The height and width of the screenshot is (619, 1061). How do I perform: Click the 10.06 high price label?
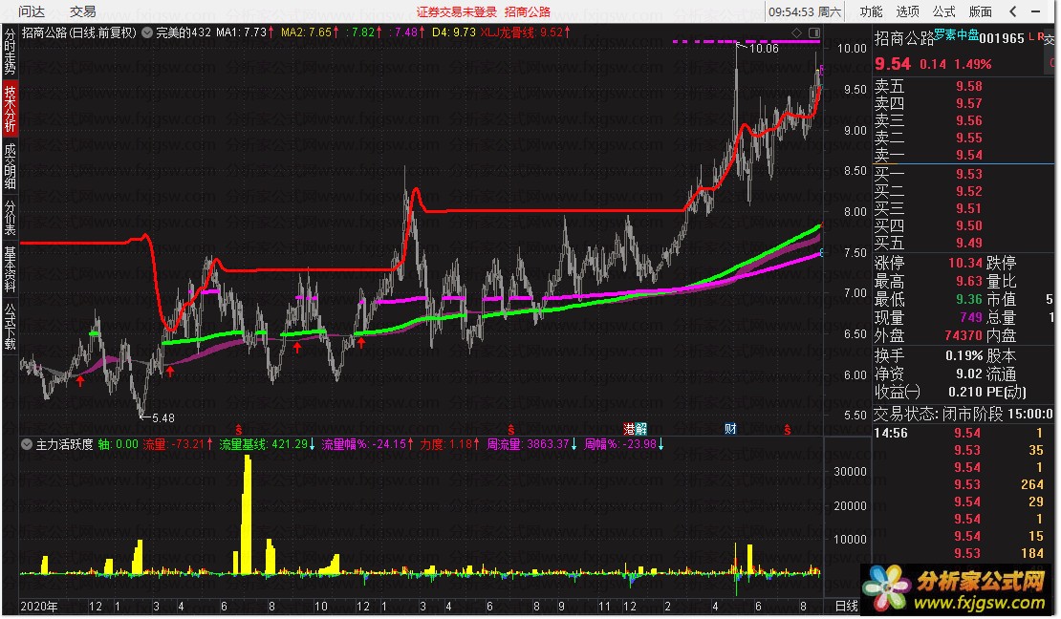point(764,48)
